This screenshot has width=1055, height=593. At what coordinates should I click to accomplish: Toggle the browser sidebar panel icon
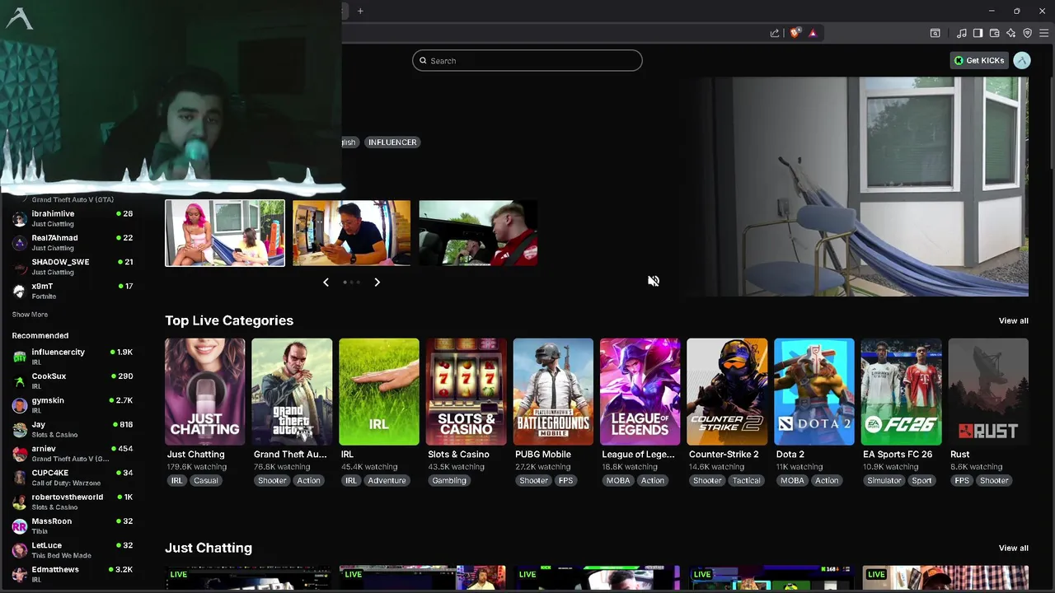click(x=978, y=33)
